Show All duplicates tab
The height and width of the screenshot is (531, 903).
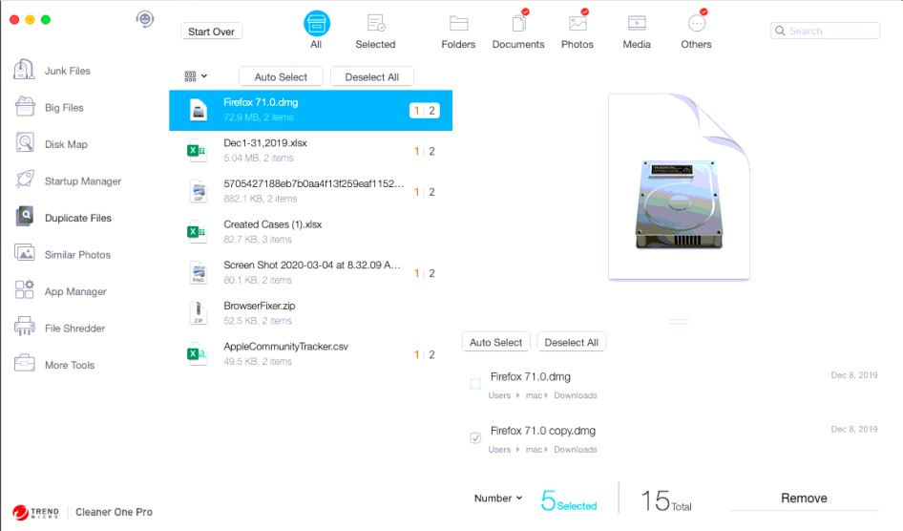tap(316, 30)
